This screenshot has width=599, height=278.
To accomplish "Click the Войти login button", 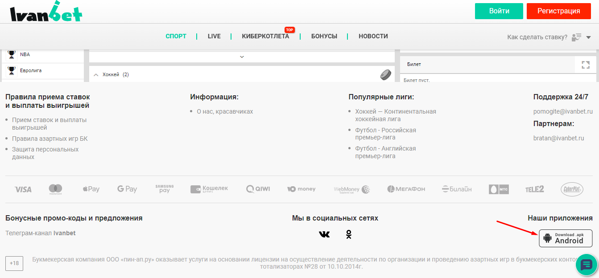I will (x=499, y=11).
